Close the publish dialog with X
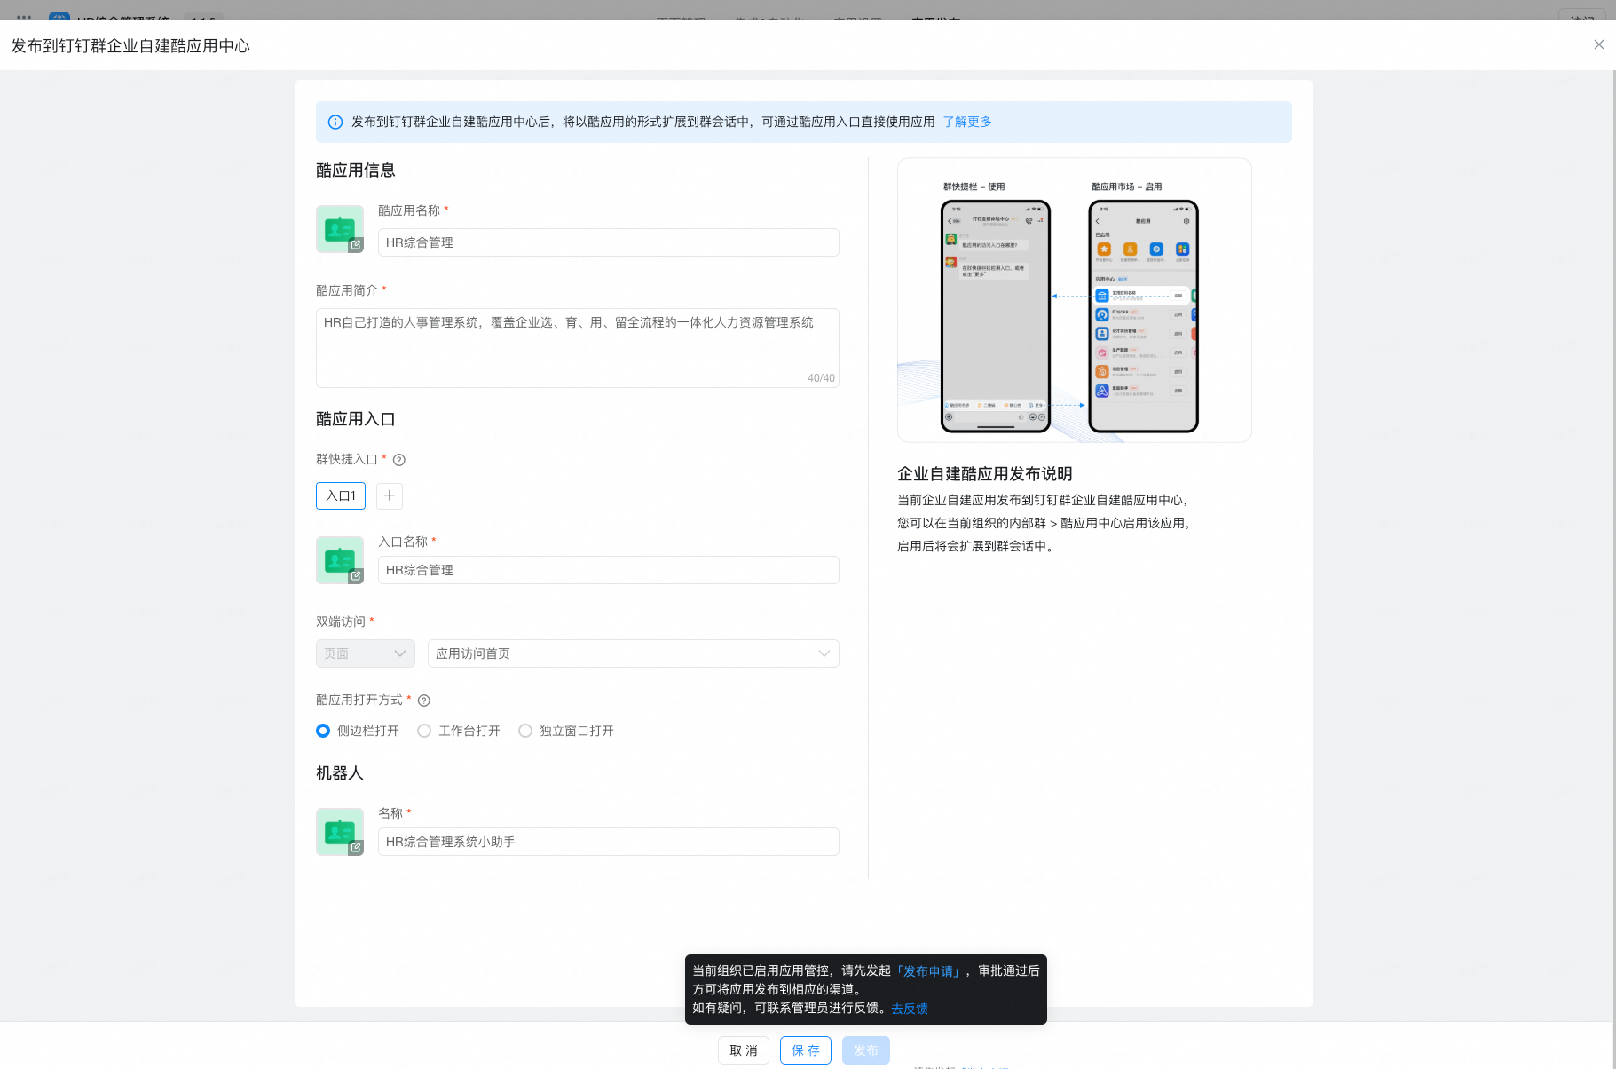Screen dimensions: 1616x1069 coord(1598,44)
